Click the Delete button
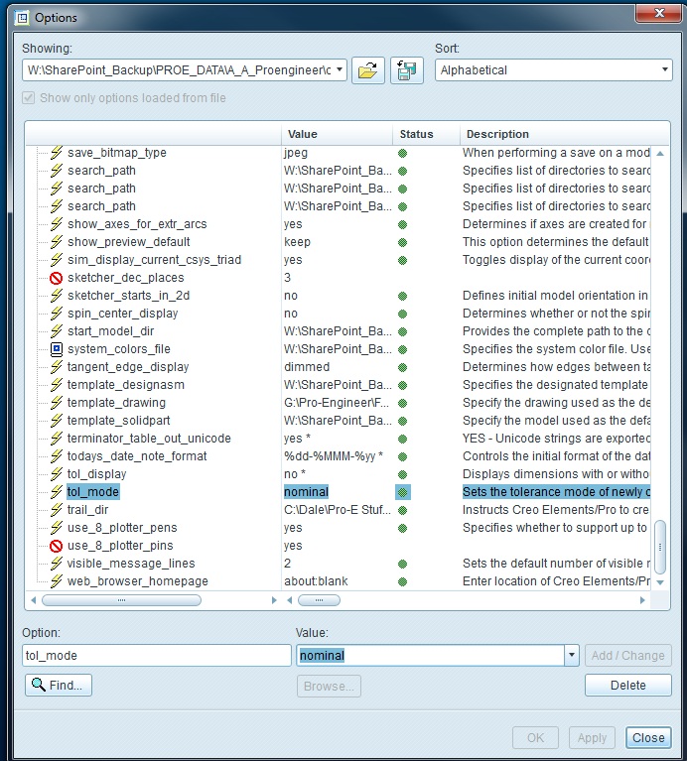Viewport: 687px width, 761px height. point(627,686)
